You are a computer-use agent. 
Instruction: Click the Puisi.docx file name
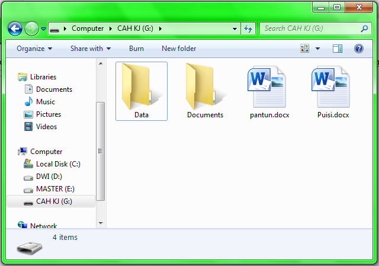333,115
